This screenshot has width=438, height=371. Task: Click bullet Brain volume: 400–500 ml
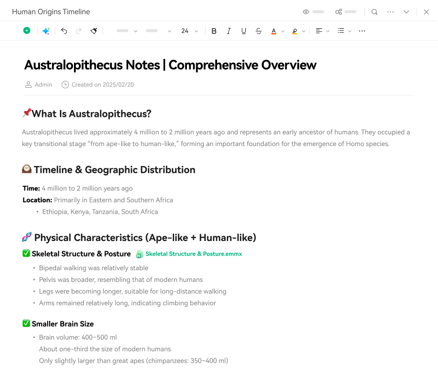point(78,337)
